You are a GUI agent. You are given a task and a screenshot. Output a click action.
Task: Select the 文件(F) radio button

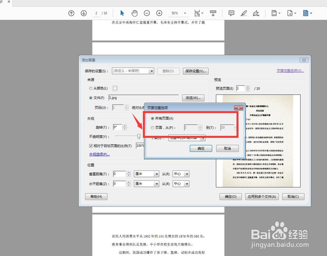(91, 98)
